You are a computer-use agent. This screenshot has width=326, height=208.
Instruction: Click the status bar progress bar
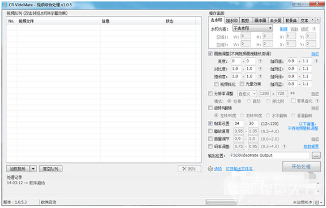pos(222,202)
